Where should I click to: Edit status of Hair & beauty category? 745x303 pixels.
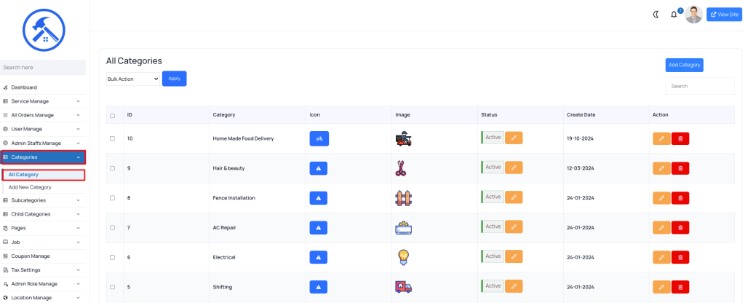tap(514, 168)
